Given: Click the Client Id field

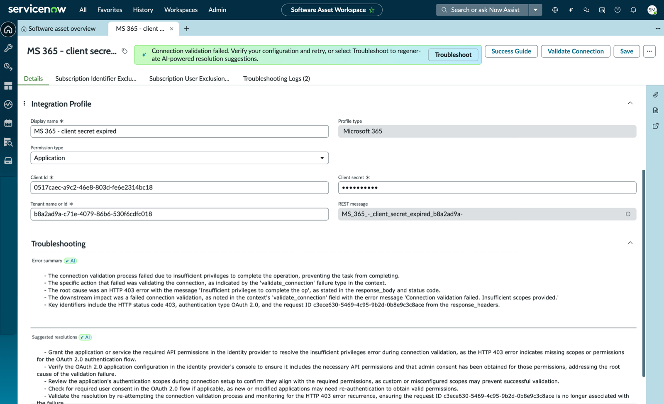Looking at the screenshot, I should pos(179,187).
